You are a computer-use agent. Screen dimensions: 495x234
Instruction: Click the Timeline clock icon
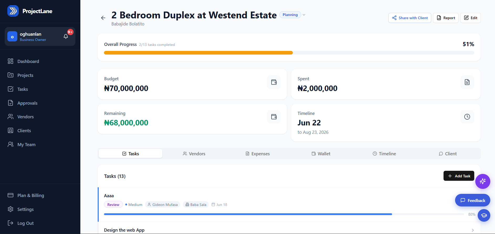click(x=467, y=117)
